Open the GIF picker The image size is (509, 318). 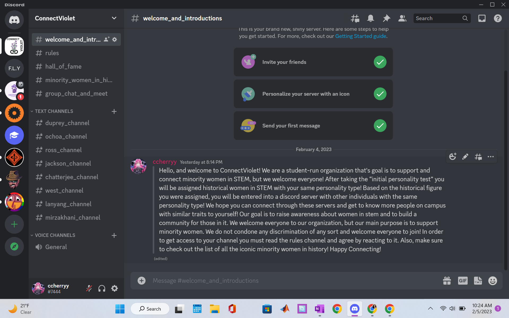click(x=463, y=281)
